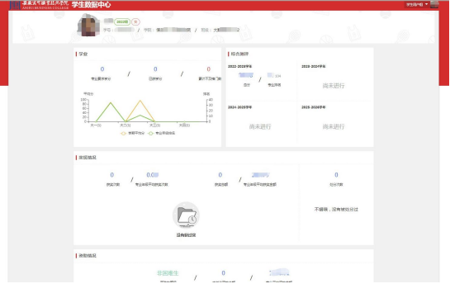Click the green 非困难生 status text

click(x=168, y=273)
